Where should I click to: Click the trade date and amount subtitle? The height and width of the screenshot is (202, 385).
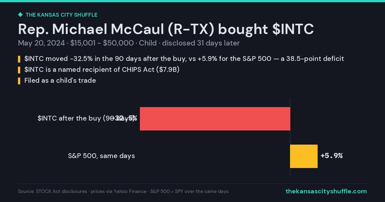[x=129, y=43]
